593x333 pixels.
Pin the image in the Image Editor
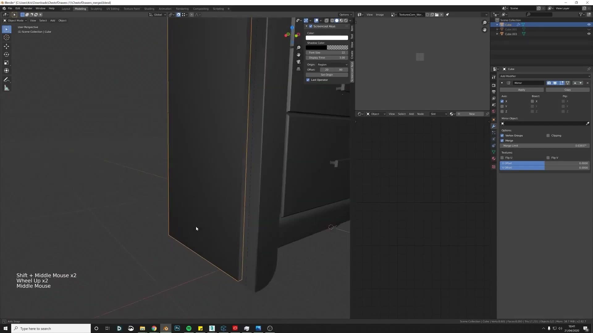[447, 14]
